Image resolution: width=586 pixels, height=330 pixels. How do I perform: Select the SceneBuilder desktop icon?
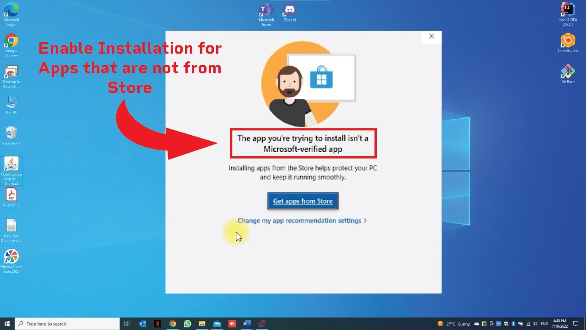point(568,43)
